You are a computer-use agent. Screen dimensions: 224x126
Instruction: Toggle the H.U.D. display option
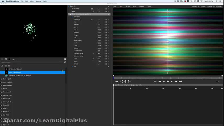(x=135, y=6)
